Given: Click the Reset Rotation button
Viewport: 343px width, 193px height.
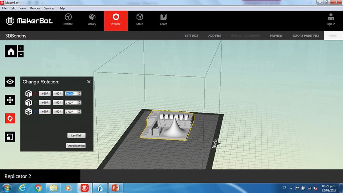Looking at the screenshot, I should 76,146.
